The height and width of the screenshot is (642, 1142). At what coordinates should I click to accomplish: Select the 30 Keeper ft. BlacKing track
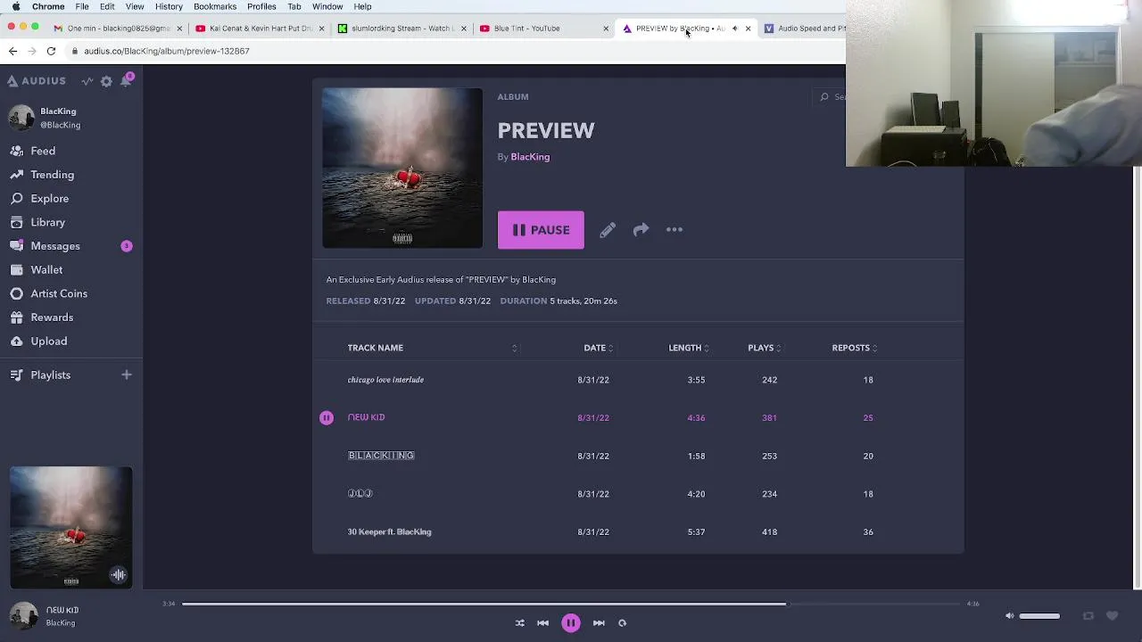[x=389, y=532]
